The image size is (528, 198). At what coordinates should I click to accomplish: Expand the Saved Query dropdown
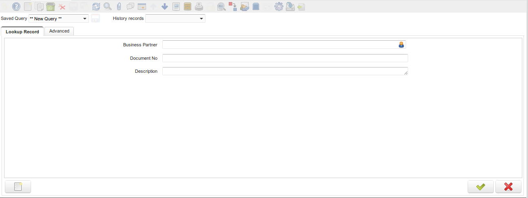pyautogui.click(x=85, y=19)
